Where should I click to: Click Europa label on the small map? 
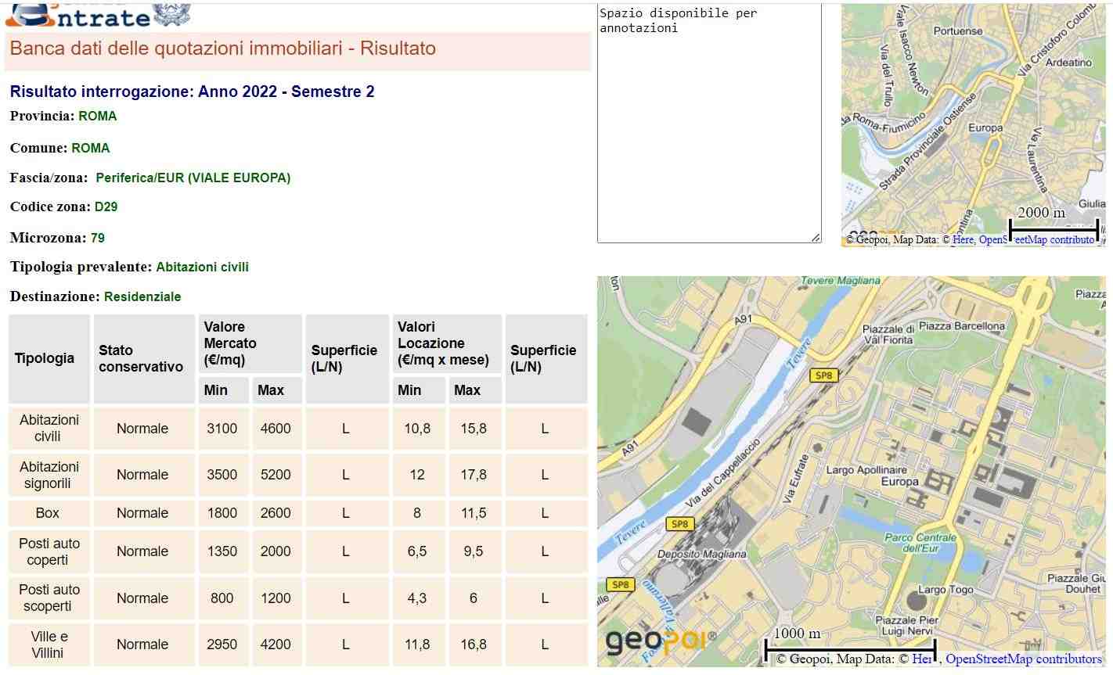(985, 127)
